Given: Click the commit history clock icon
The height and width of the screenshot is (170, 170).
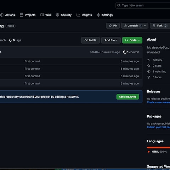Looking at the screenshot, I should coord(125,52).
